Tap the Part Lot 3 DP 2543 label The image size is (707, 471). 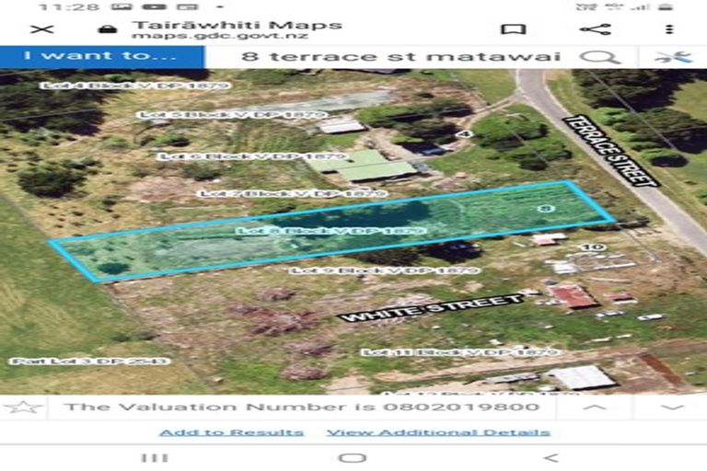[89, 361]
